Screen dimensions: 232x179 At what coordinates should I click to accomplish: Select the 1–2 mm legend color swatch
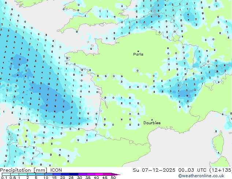[x=23, y=174]
